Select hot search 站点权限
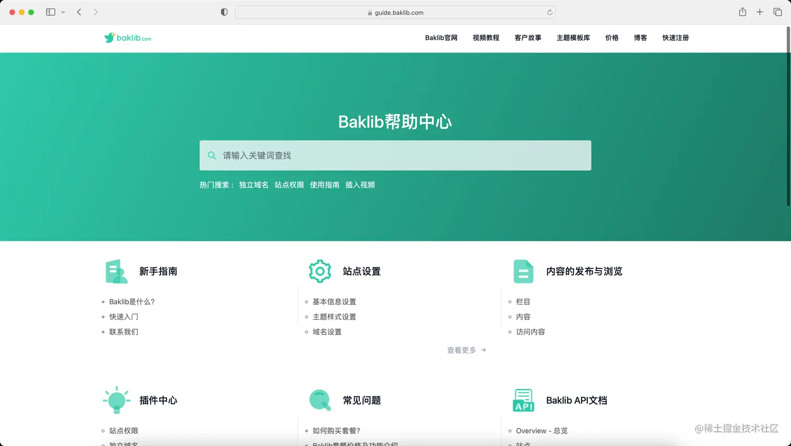Viewport: 791px width, 446px height. pyautogui.click(x=289, y=185)
